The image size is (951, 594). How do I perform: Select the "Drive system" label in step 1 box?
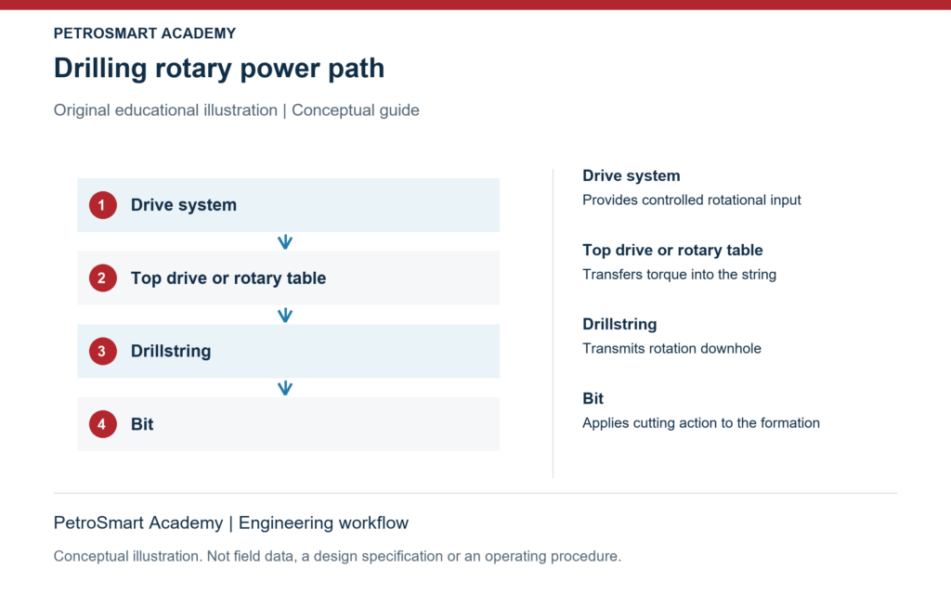pos(184,205)
